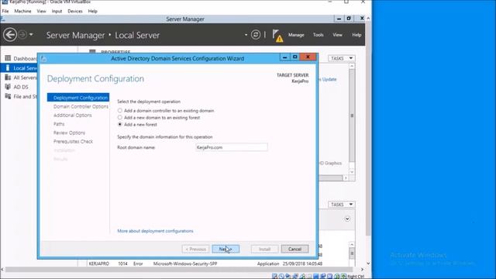
Task: Select the Deployment Configuration wizard step
Action: (x=78, y=98)
